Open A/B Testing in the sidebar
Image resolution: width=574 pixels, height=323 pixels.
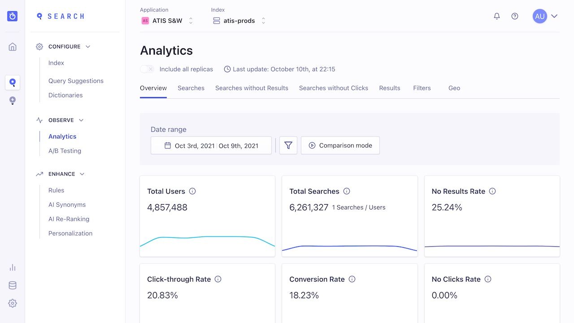(65, 151)
